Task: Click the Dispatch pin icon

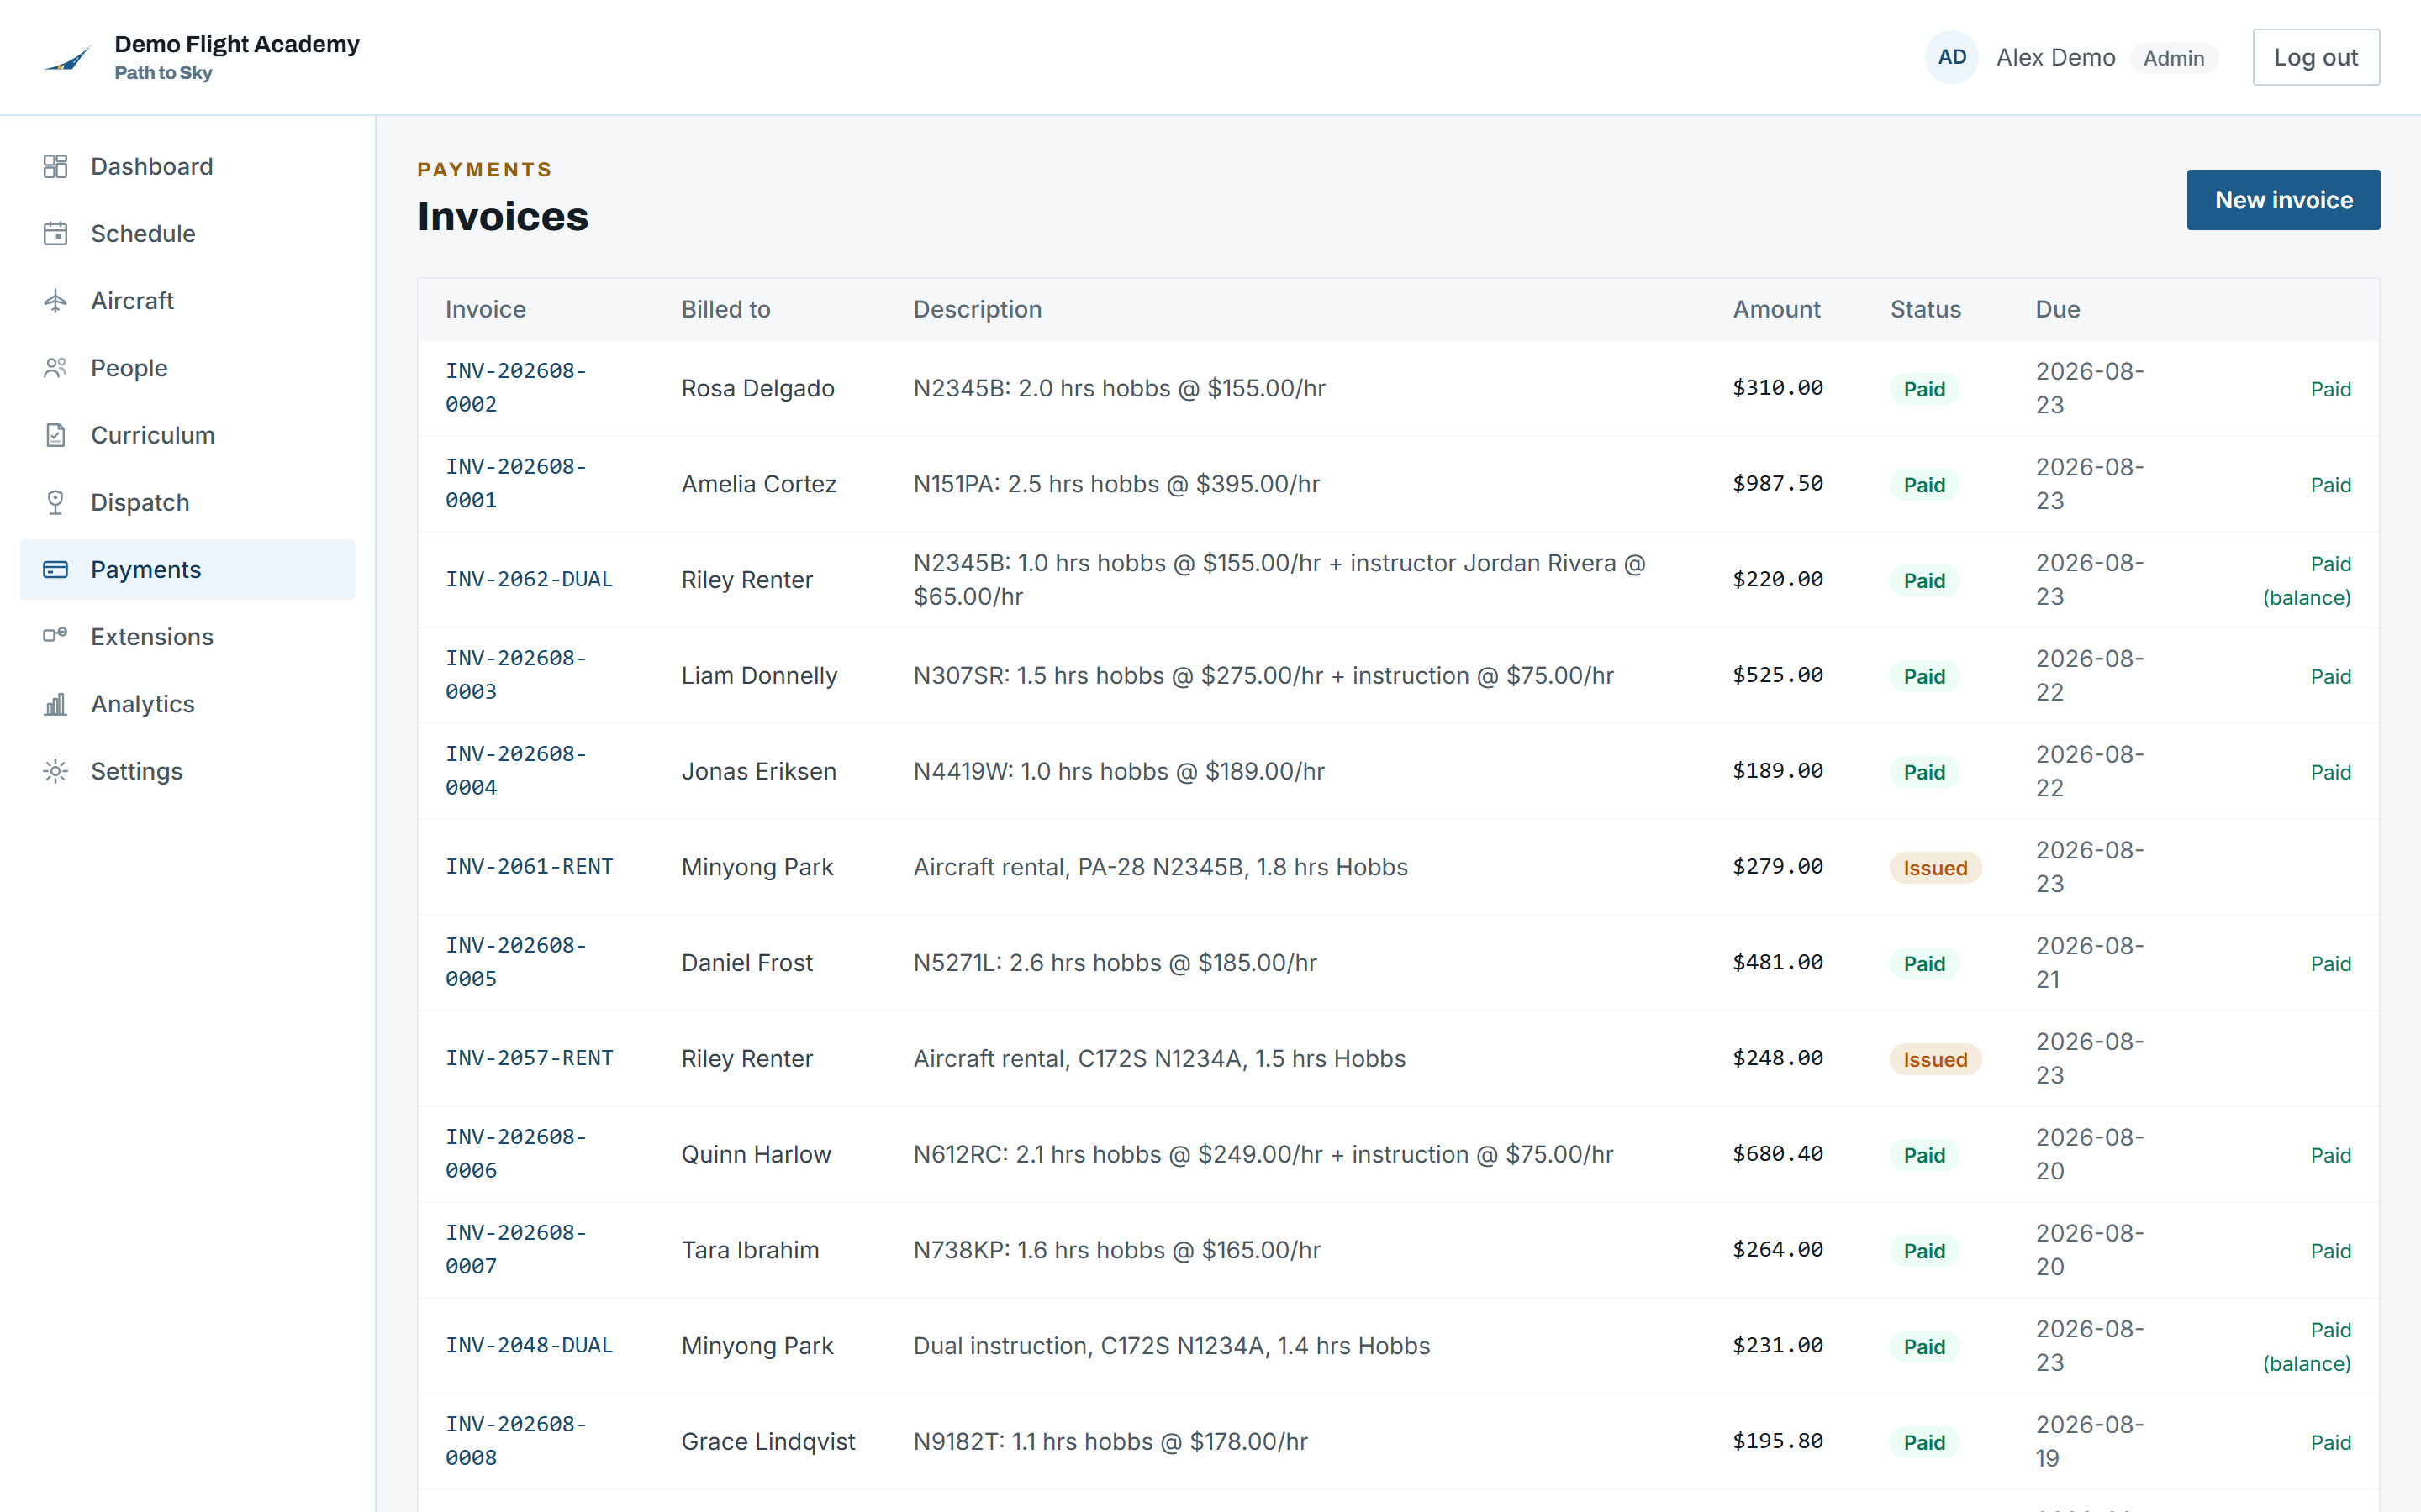Action: 56,502
